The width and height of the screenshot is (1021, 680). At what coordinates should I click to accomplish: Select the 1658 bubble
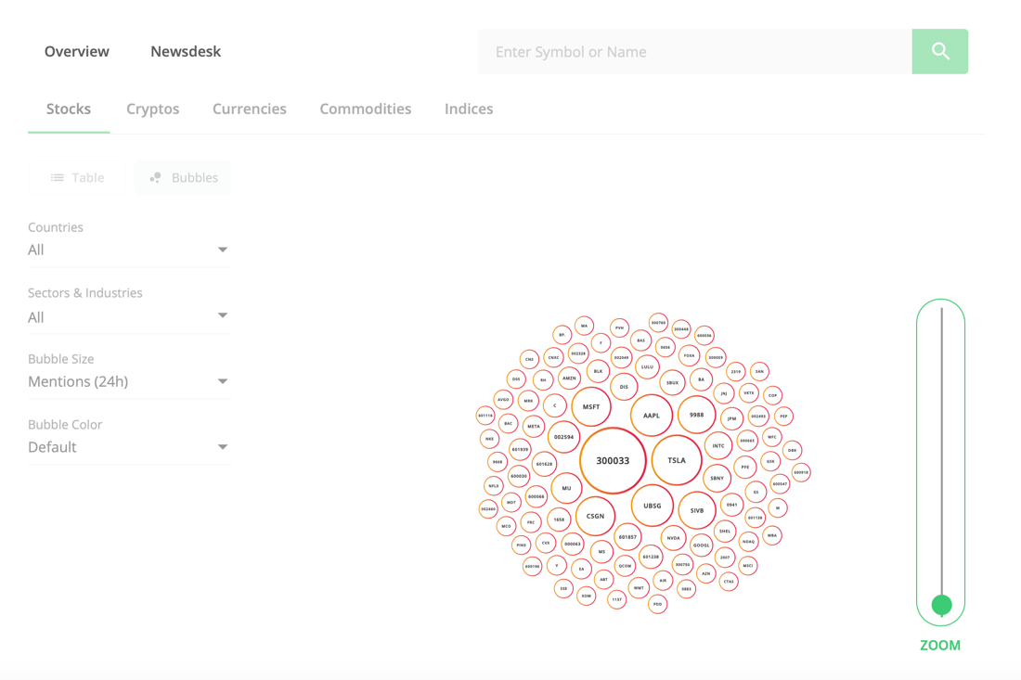click(x=559, y=520)
